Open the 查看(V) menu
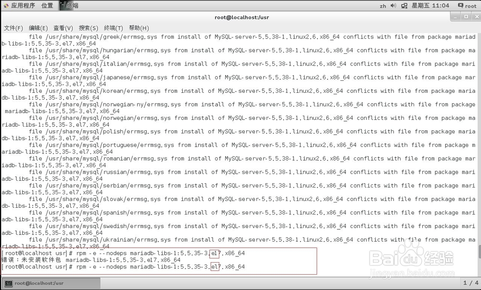The height and width of the screenshot is (290, 481). 63,28
